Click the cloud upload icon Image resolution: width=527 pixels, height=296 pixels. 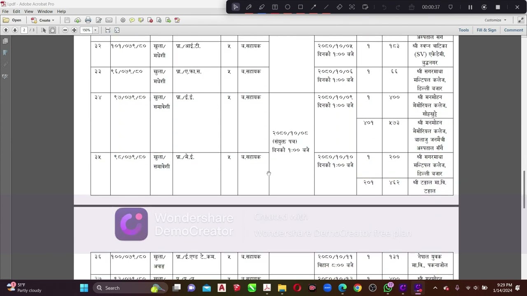(x=77, y=20)
